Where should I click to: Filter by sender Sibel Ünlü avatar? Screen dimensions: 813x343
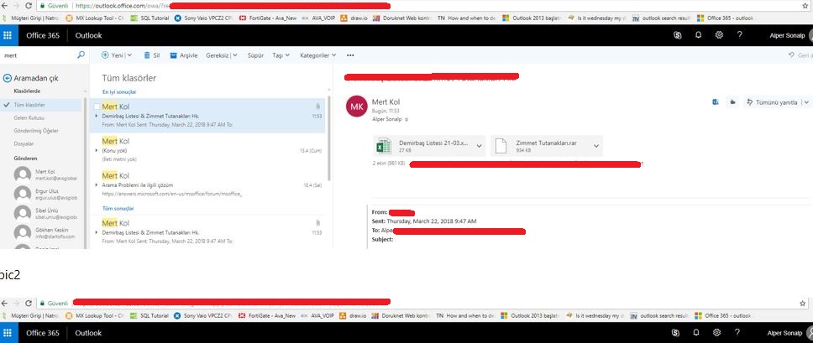(x=23, y=214)
